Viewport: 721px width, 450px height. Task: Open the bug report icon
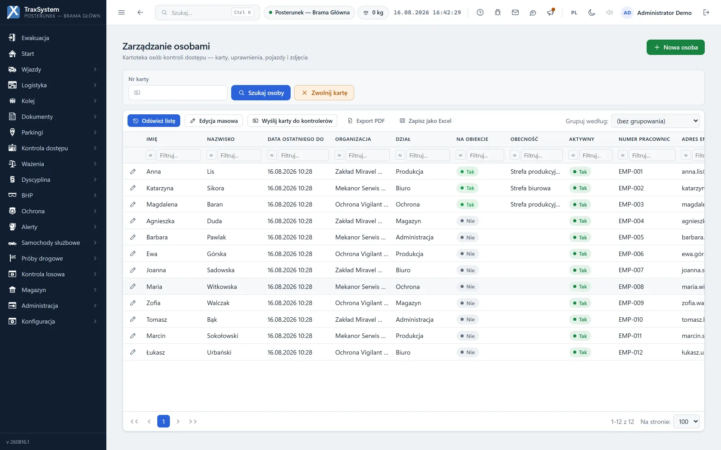[497, 13]
